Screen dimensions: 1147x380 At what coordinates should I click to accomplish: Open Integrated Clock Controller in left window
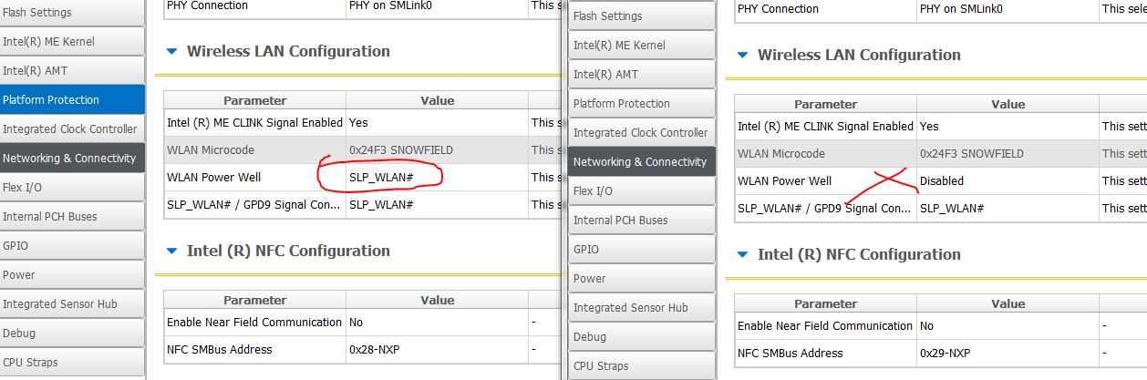pyautogui.click(x=72, y=129)
